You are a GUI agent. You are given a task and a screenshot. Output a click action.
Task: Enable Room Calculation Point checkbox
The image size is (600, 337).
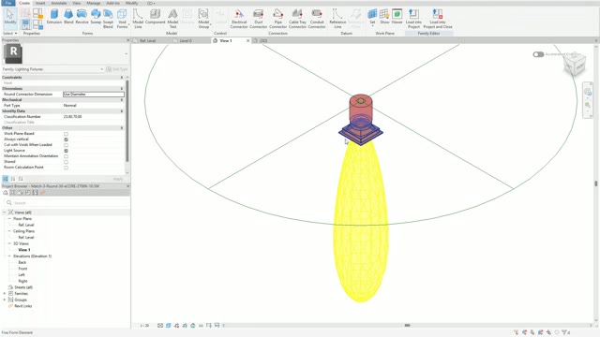(66, 168)
